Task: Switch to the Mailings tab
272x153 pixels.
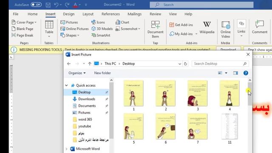Action: [x=135, y=14]
